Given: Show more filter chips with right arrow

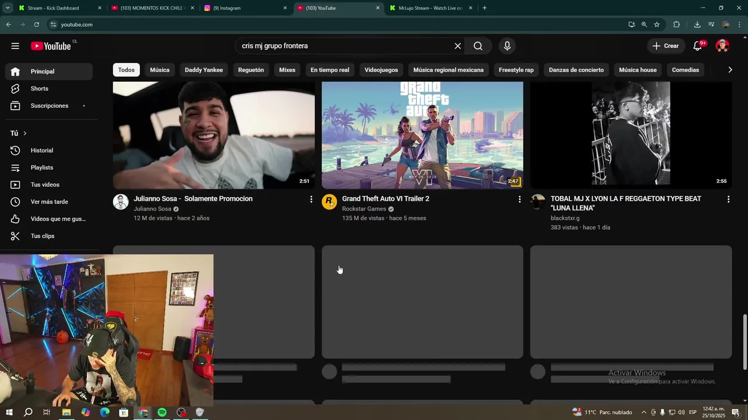Looking at the screenshot, I should pos(730,70).
